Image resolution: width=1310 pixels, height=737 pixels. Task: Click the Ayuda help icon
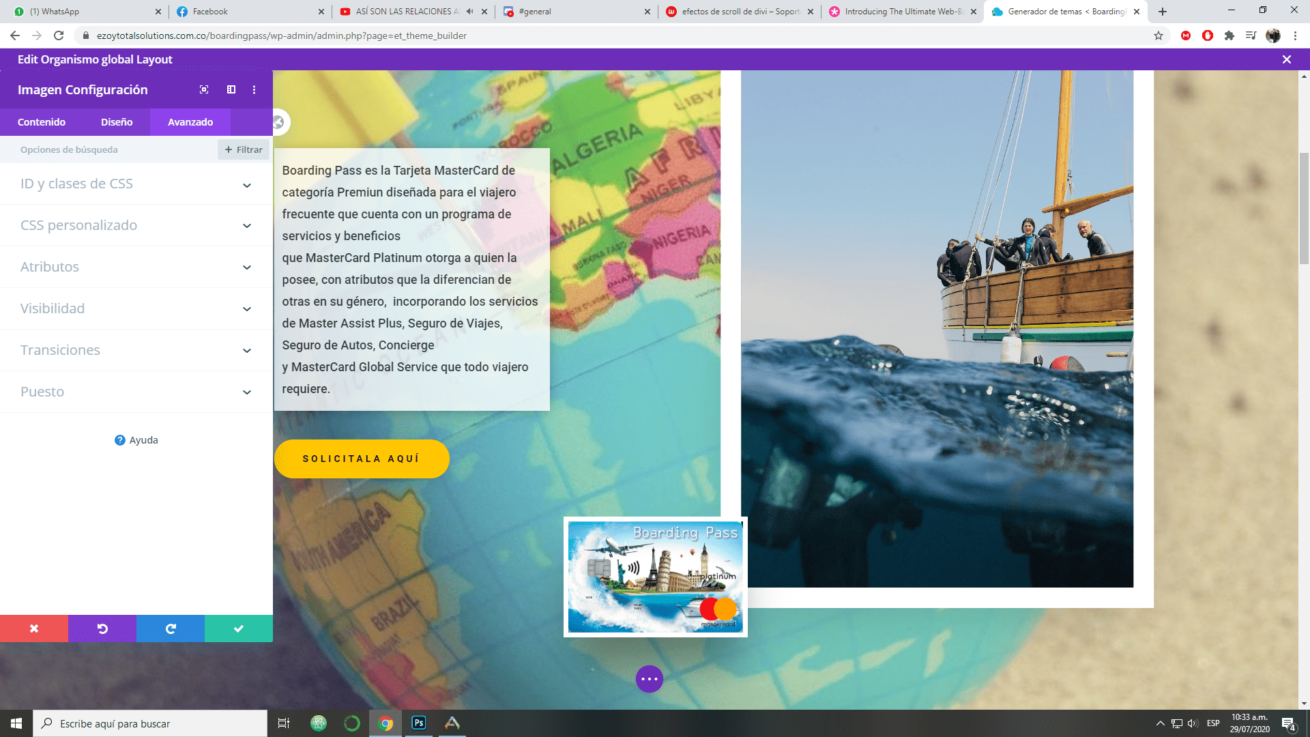coord(120,440)
